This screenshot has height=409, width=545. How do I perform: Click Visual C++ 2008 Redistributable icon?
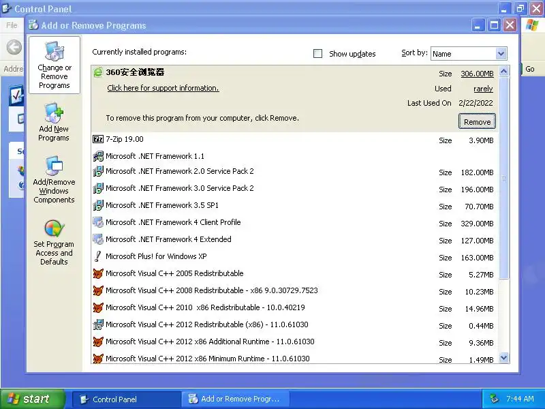pos(98,290)
